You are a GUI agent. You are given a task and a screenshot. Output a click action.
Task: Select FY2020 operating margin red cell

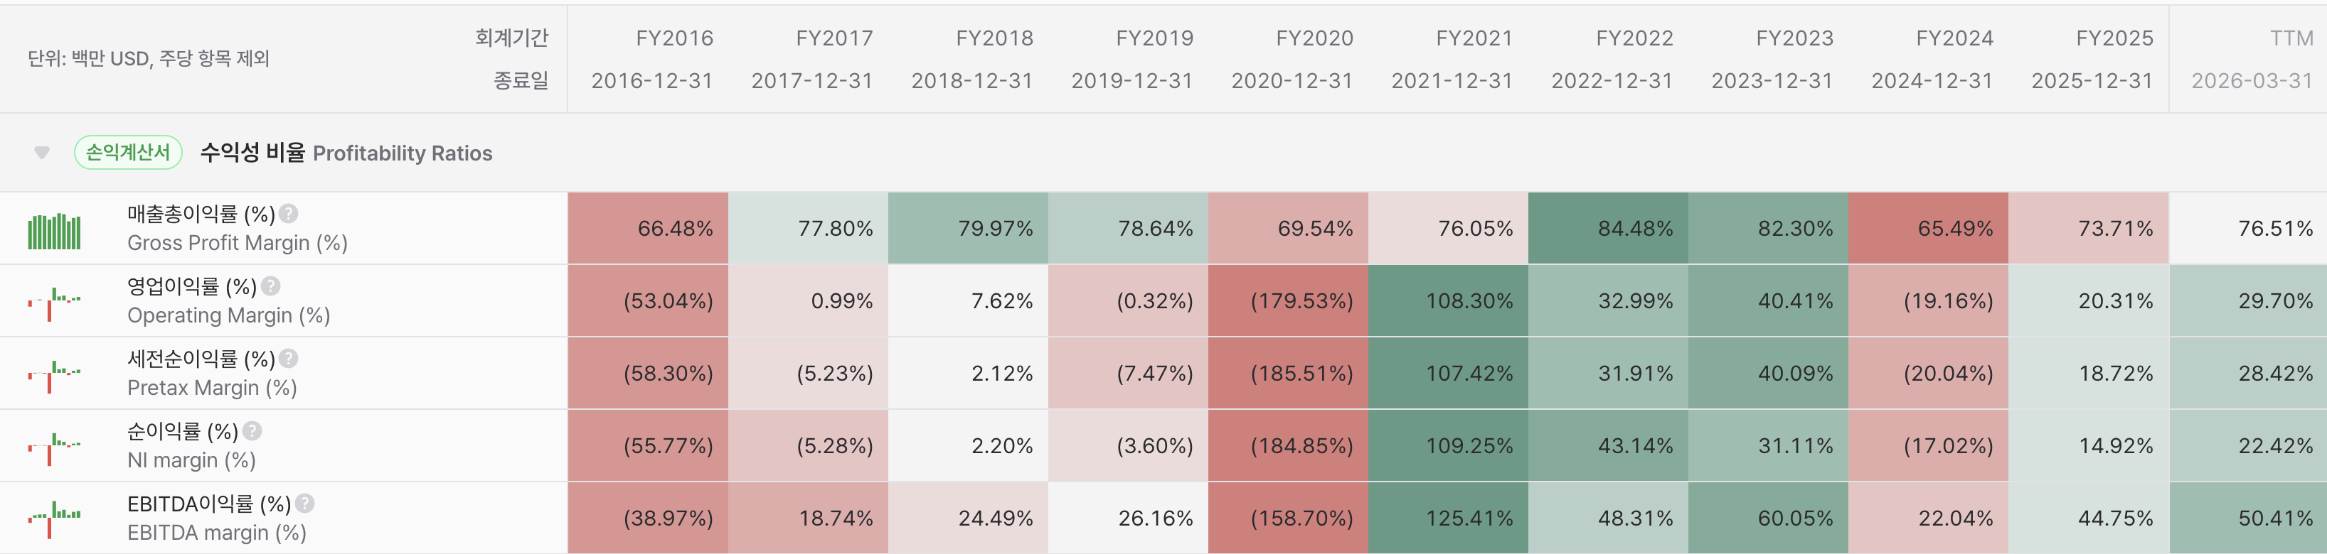1288,300
